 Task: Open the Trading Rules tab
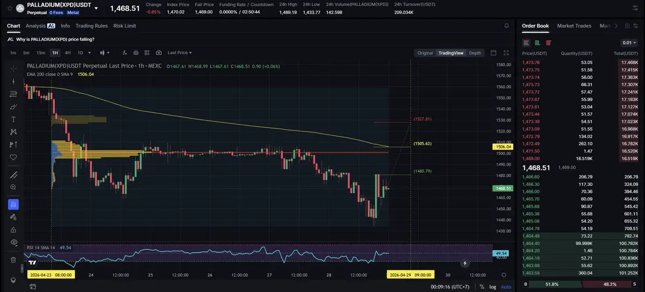click(x=91, y=26)
